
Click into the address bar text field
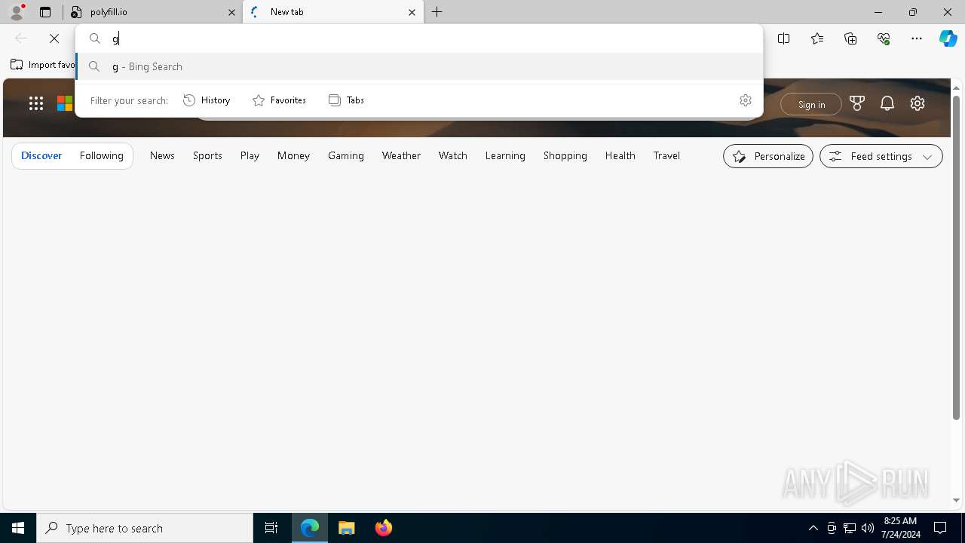click(419, 38)
